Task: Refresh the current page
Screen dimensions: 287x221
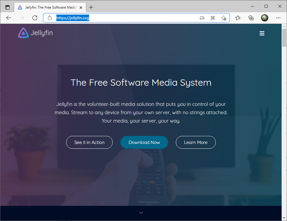Action: (x=35, y=18)
